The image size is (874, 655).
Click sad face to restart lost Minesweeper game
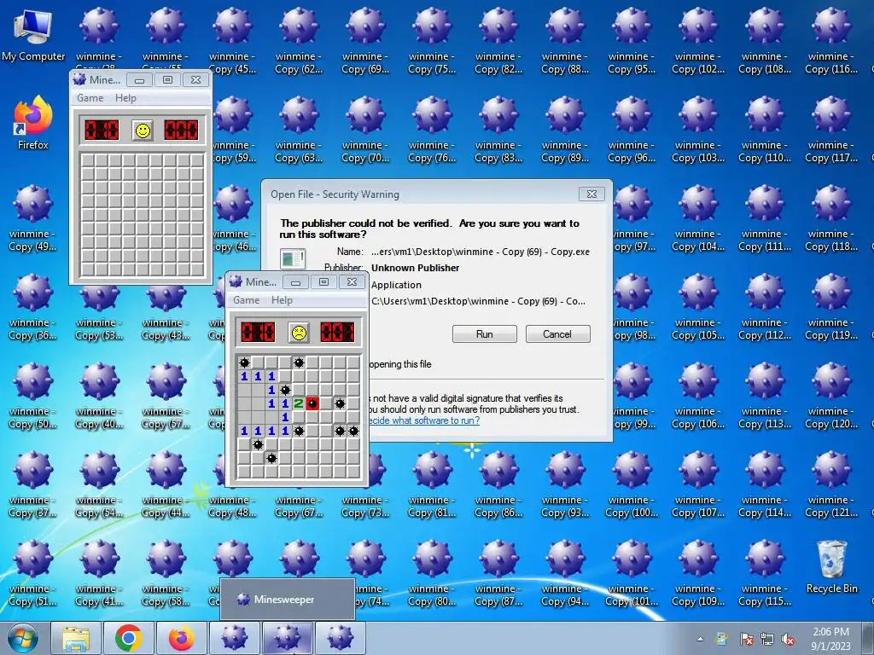[300, 333]
